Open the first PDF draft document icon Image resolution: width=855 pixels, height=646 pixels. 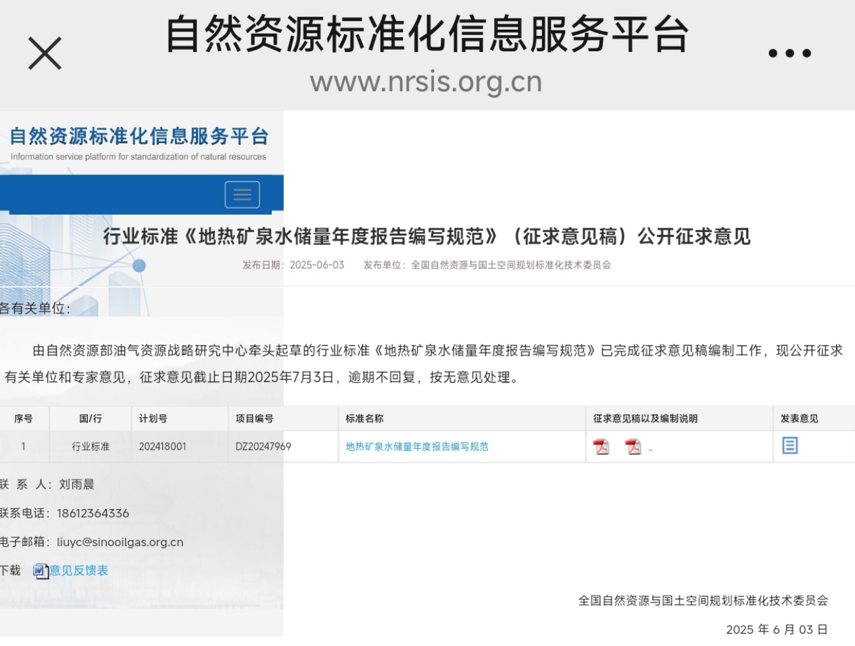tap(601, 447)
